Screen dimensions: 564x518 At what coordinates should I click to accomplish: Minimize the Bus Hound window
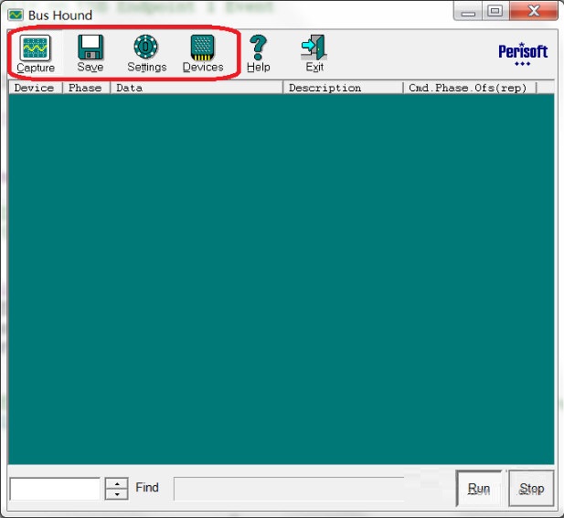click(468, 12)
